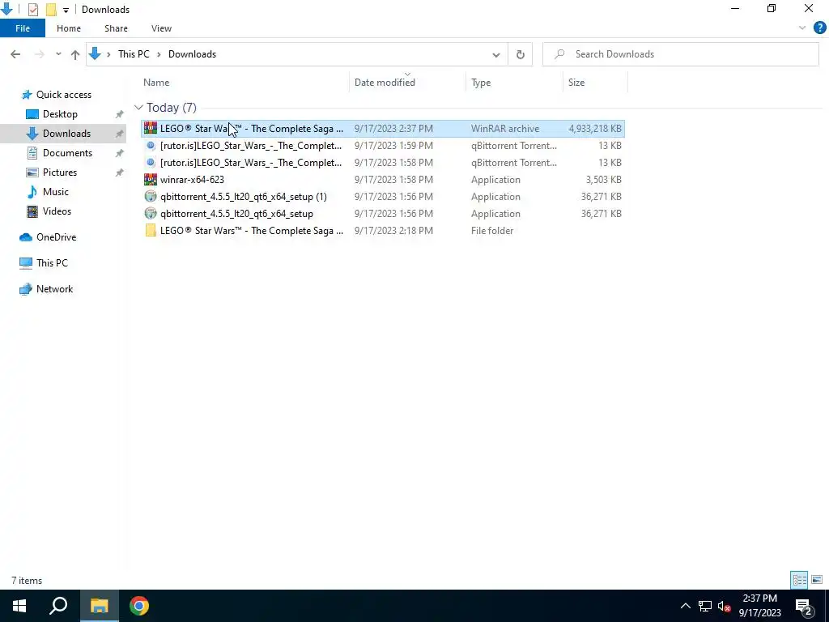Click the torrent file icon dated 1:58 PM

(151, 162)
